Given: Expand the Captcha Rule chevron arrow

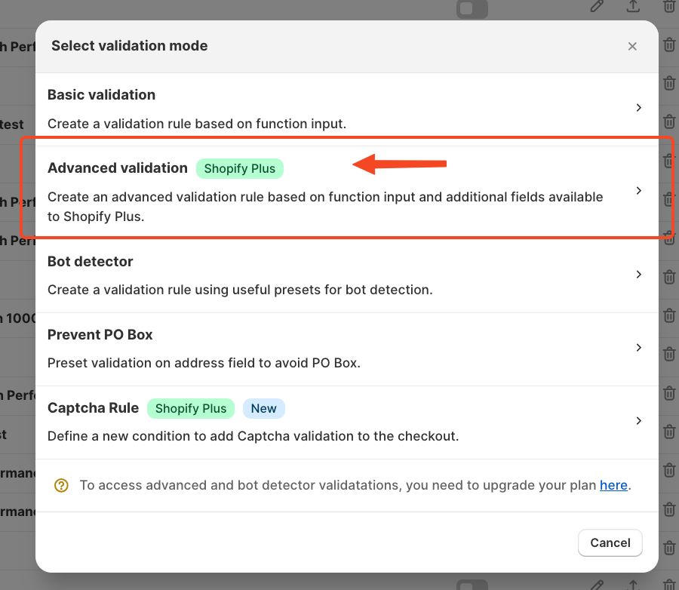Looking at the screenshot, I should coord(638,421).
